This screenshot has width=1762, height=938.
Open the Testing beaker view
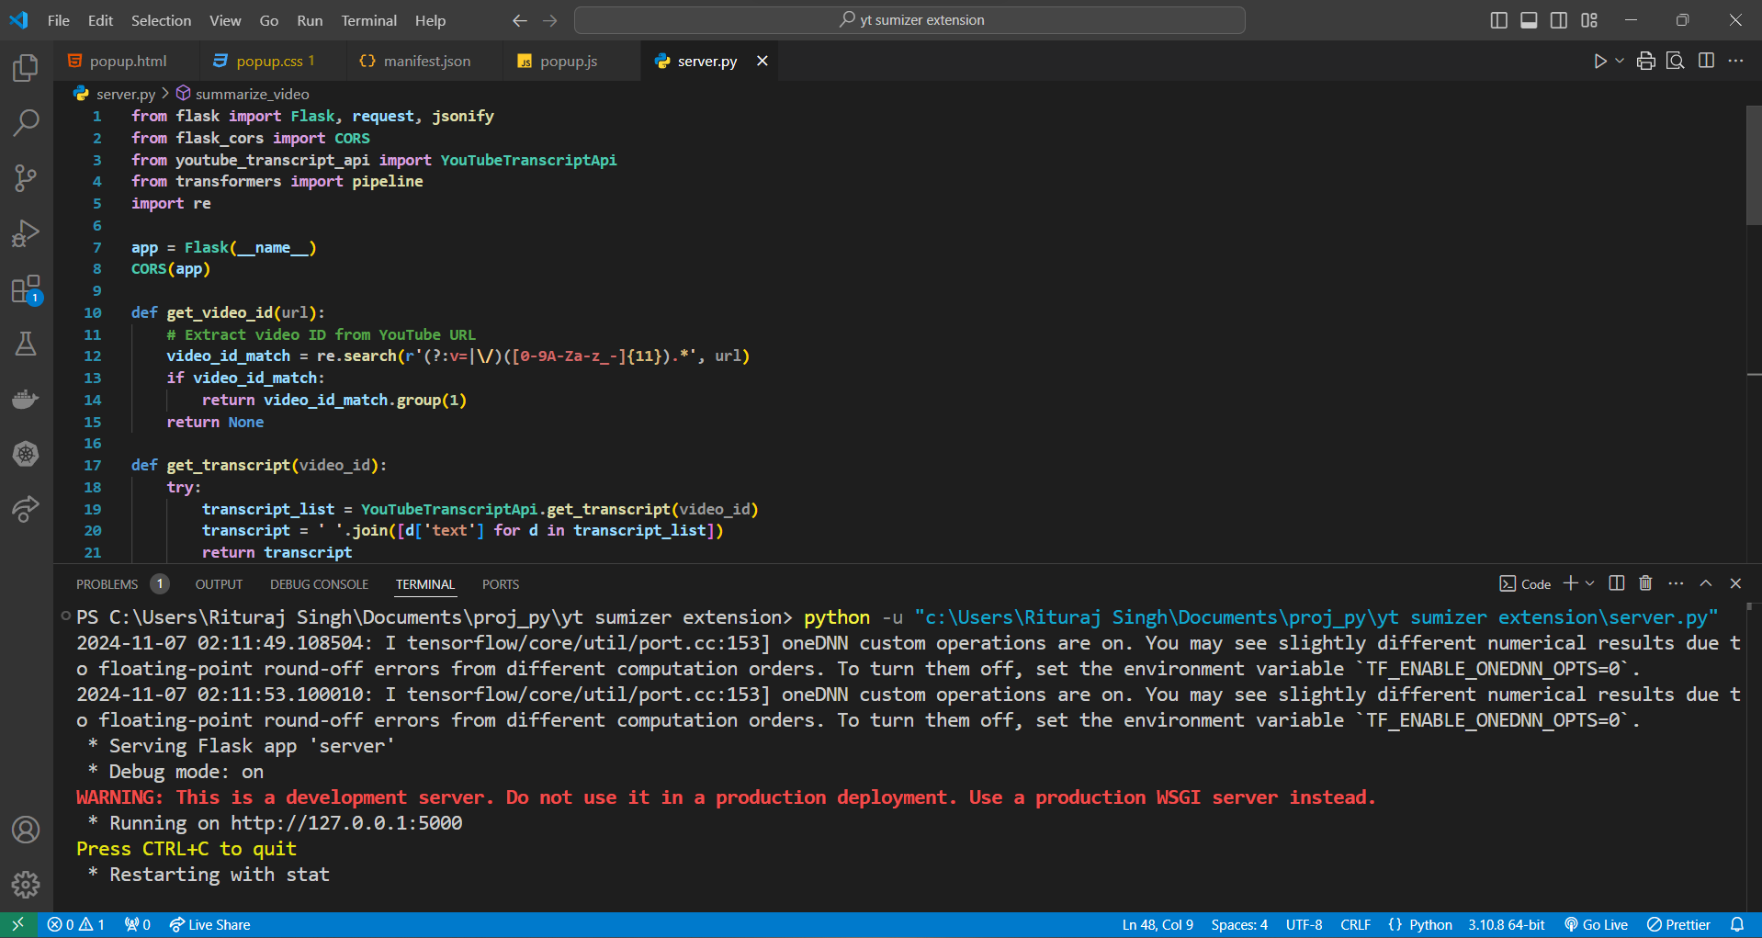(x=26, y=344)
